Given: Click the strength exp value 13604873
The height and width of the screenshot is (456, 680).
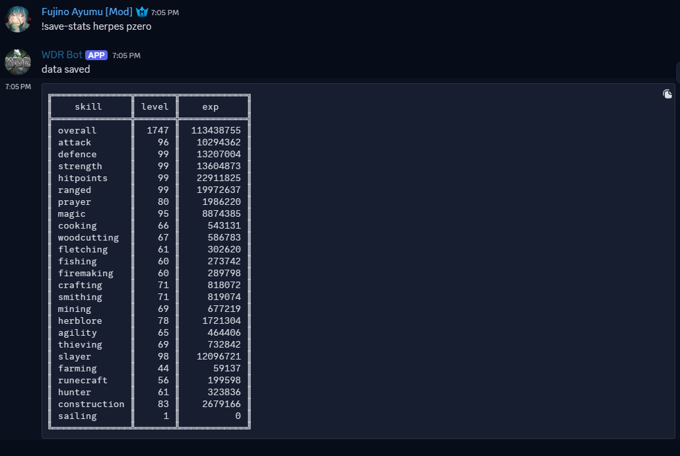Looking at the screenshot, I should [219, 166].
